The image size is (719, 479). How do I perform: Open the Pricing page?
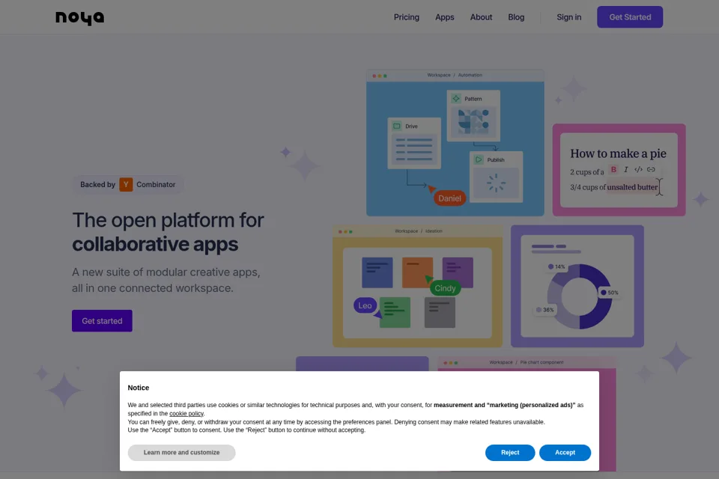(x=406, y=17)
